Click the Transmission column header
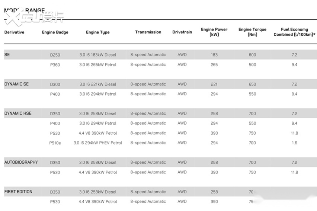The image size is (317, 211). click(x=148, y=32)
